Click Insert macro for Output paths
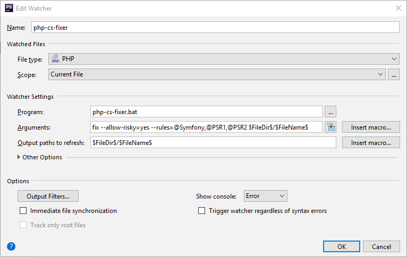 (x=371, y=143)
